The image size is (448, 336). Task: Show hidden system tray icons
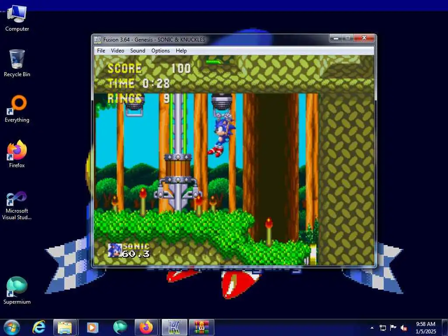(x=372, y=328)
